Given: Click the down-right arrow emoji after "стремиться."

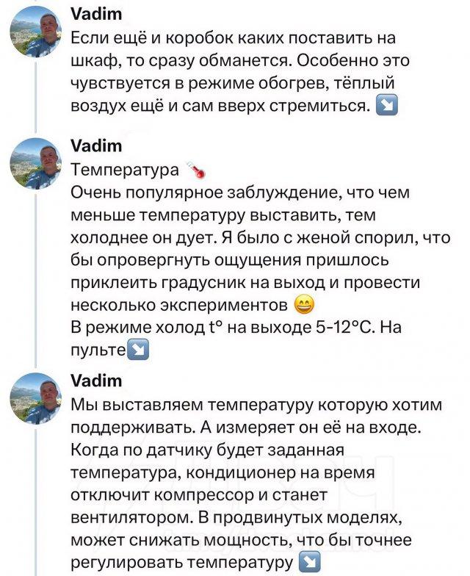Looking at the screenshot, I should [x=386, y=107].
